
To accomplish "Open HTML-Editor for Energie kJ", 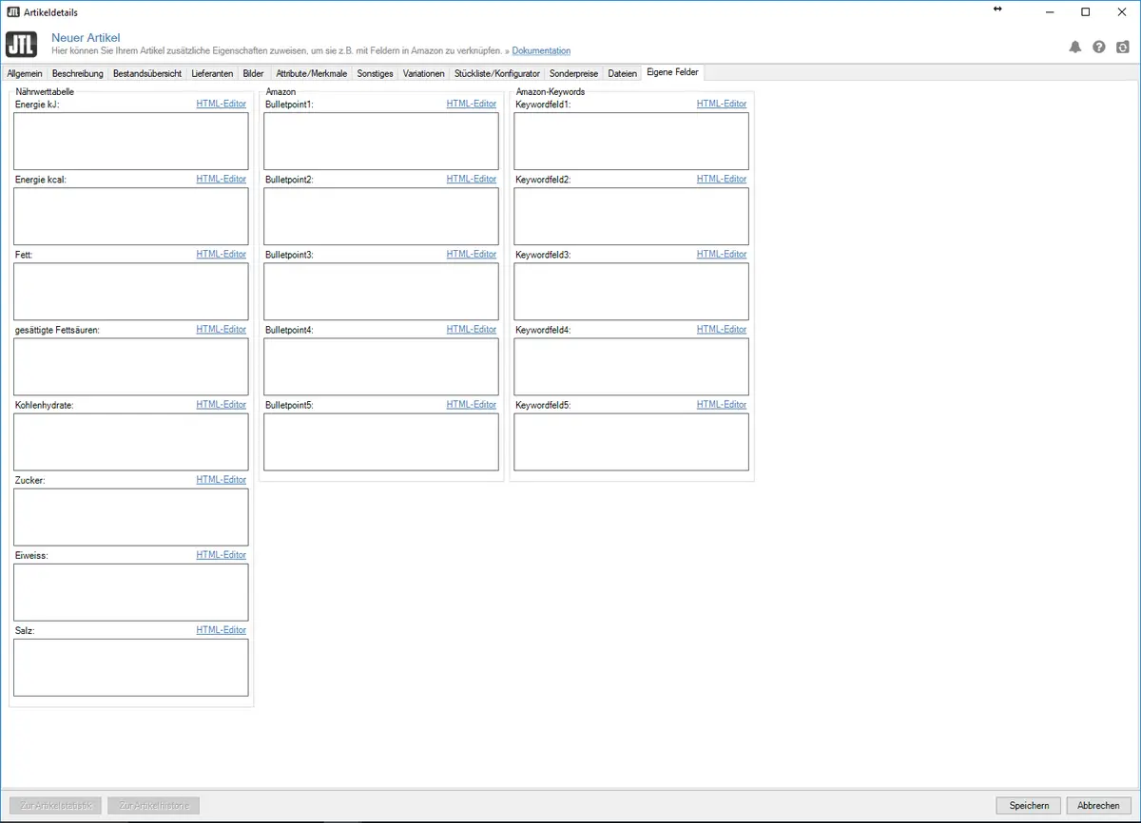I will click(x=222, y=104).
